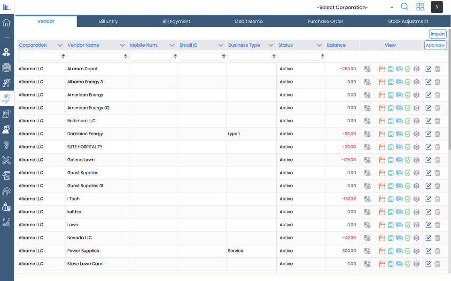
Task: Go to Home in the left sidebar
Action: (x=6, y=22)
